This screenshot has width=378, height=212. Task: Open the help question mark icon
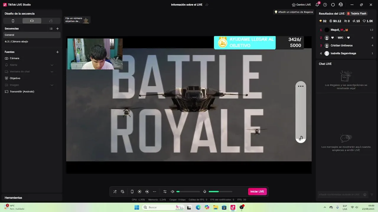pos(325,5)
